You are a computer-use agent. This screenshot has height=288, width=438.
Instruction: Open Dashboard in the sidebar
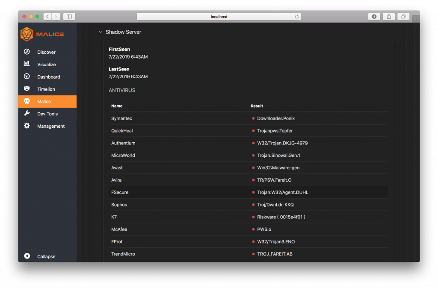pos(47,76)
